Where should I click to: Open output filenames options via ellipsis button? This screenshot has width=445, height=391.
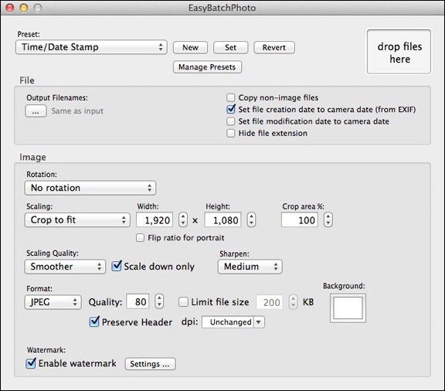(x=36, y=111)
